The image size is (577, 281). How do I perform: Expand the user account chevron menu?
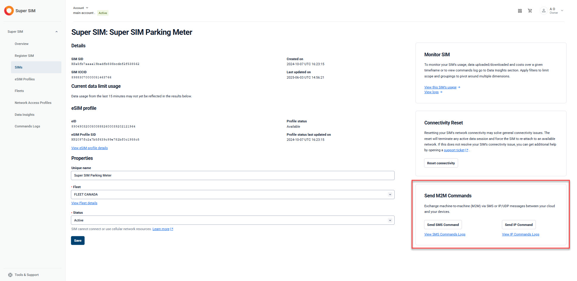click(562, 11)
